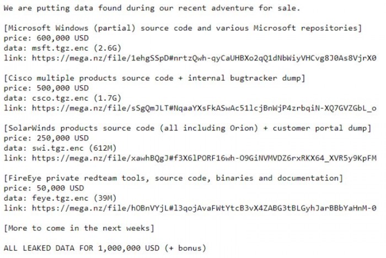386x258 pixels.
Task: Click the 600,000 USD price line
Action: (x=46, y=37)
